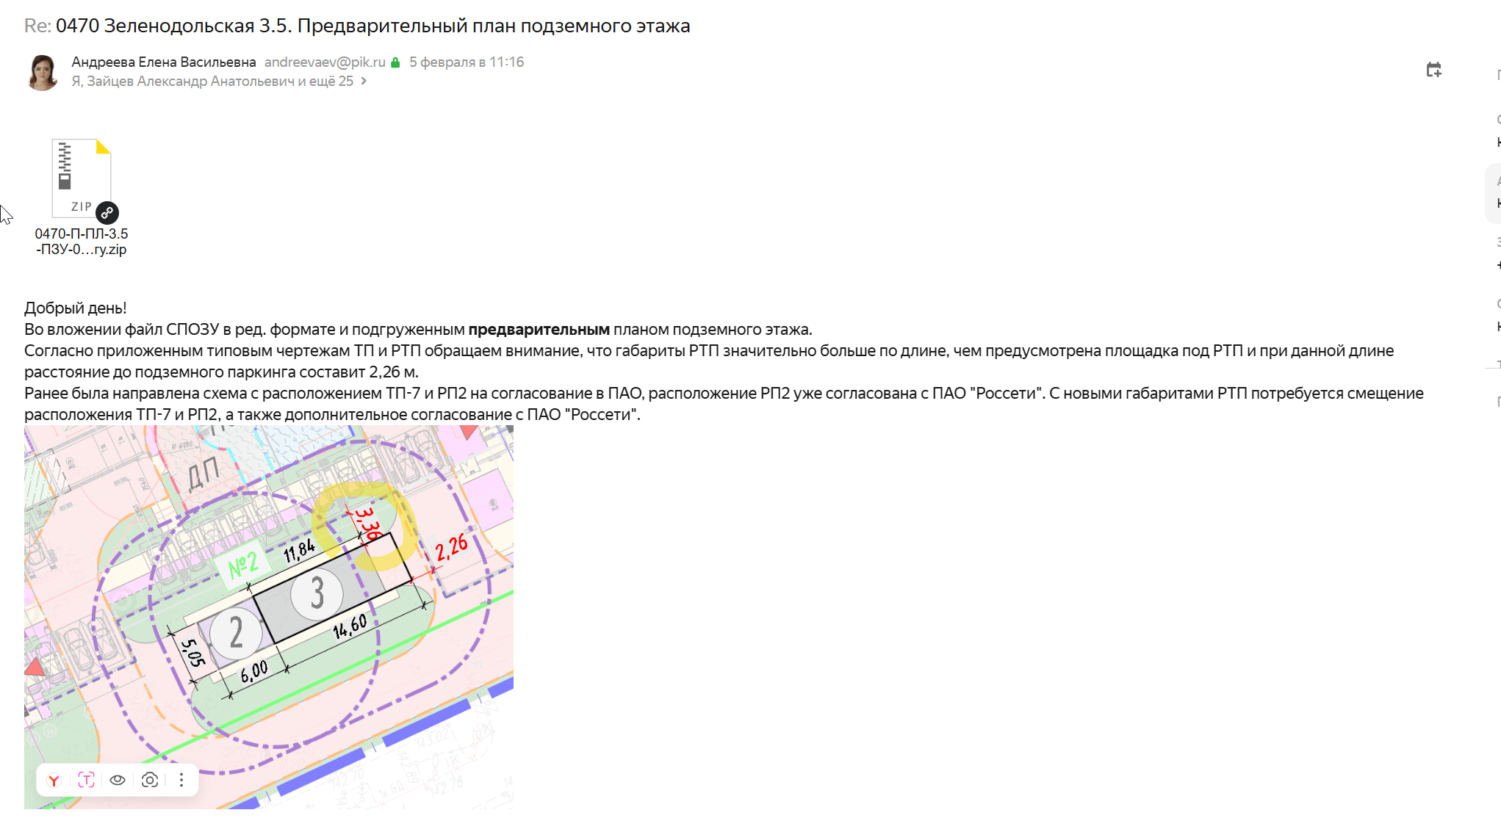Screen dimensions: 1501x832
Task: Toggle the eye icon on image toolbar
Action: click(118, 780)
